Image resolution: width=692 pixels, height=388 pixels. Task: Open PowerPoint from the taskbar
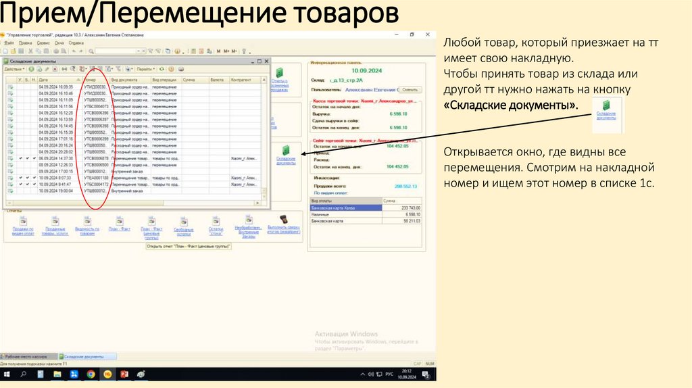[x=124, y=374]
